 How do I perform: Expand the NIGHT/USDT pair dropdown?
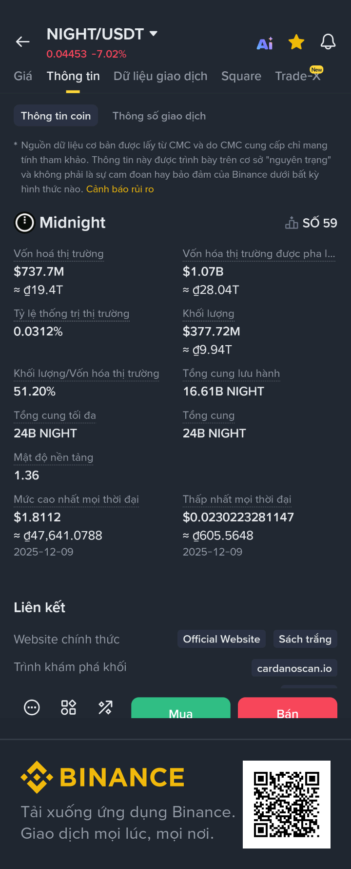[x=153, y=34]
